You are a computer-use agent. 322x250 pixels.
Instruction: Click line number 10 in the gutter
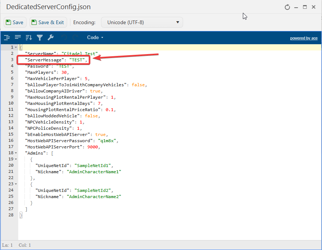pyautogui.click(x=11, y=103)
